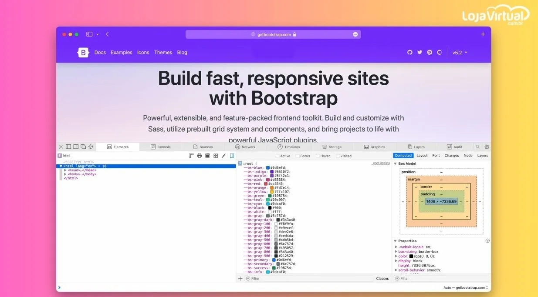Open the sidebar options chevron in Safari toolbar

(x=98, y=34)
